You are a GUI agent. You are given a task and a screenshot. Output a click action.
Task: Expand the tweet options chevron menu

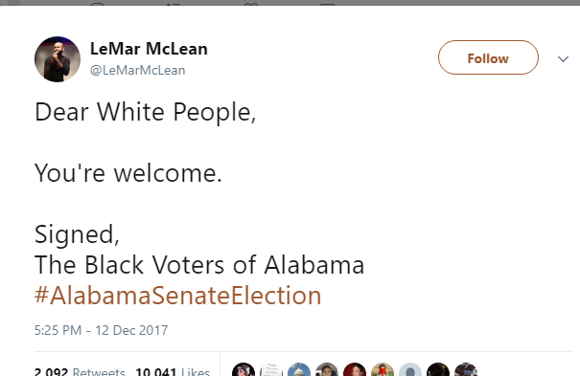coord(563,59)
